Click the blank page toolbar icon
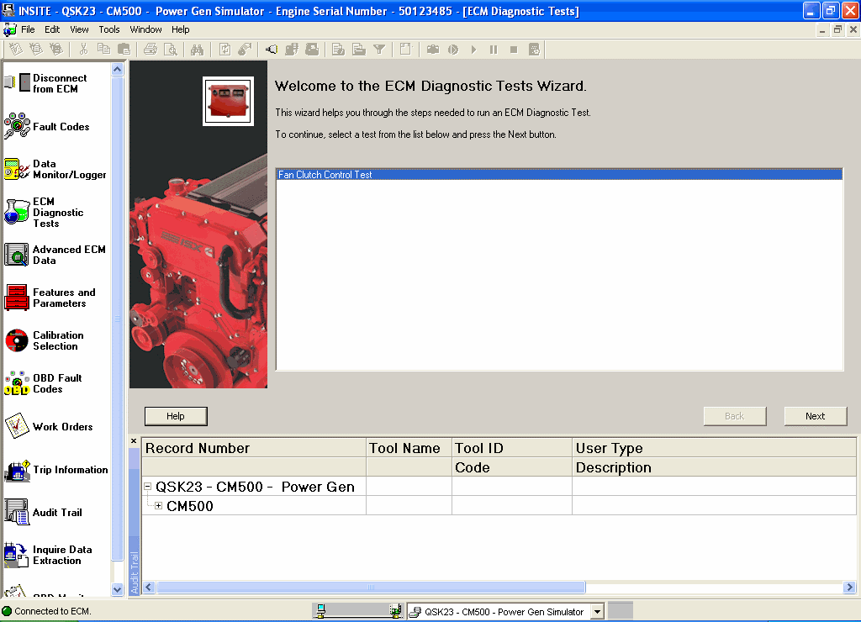 pyautogui.click(x=405, y=50)
